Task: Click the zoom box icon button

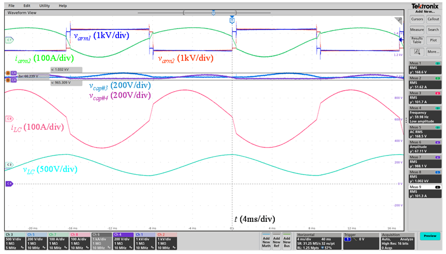Action: click(417, 52)
